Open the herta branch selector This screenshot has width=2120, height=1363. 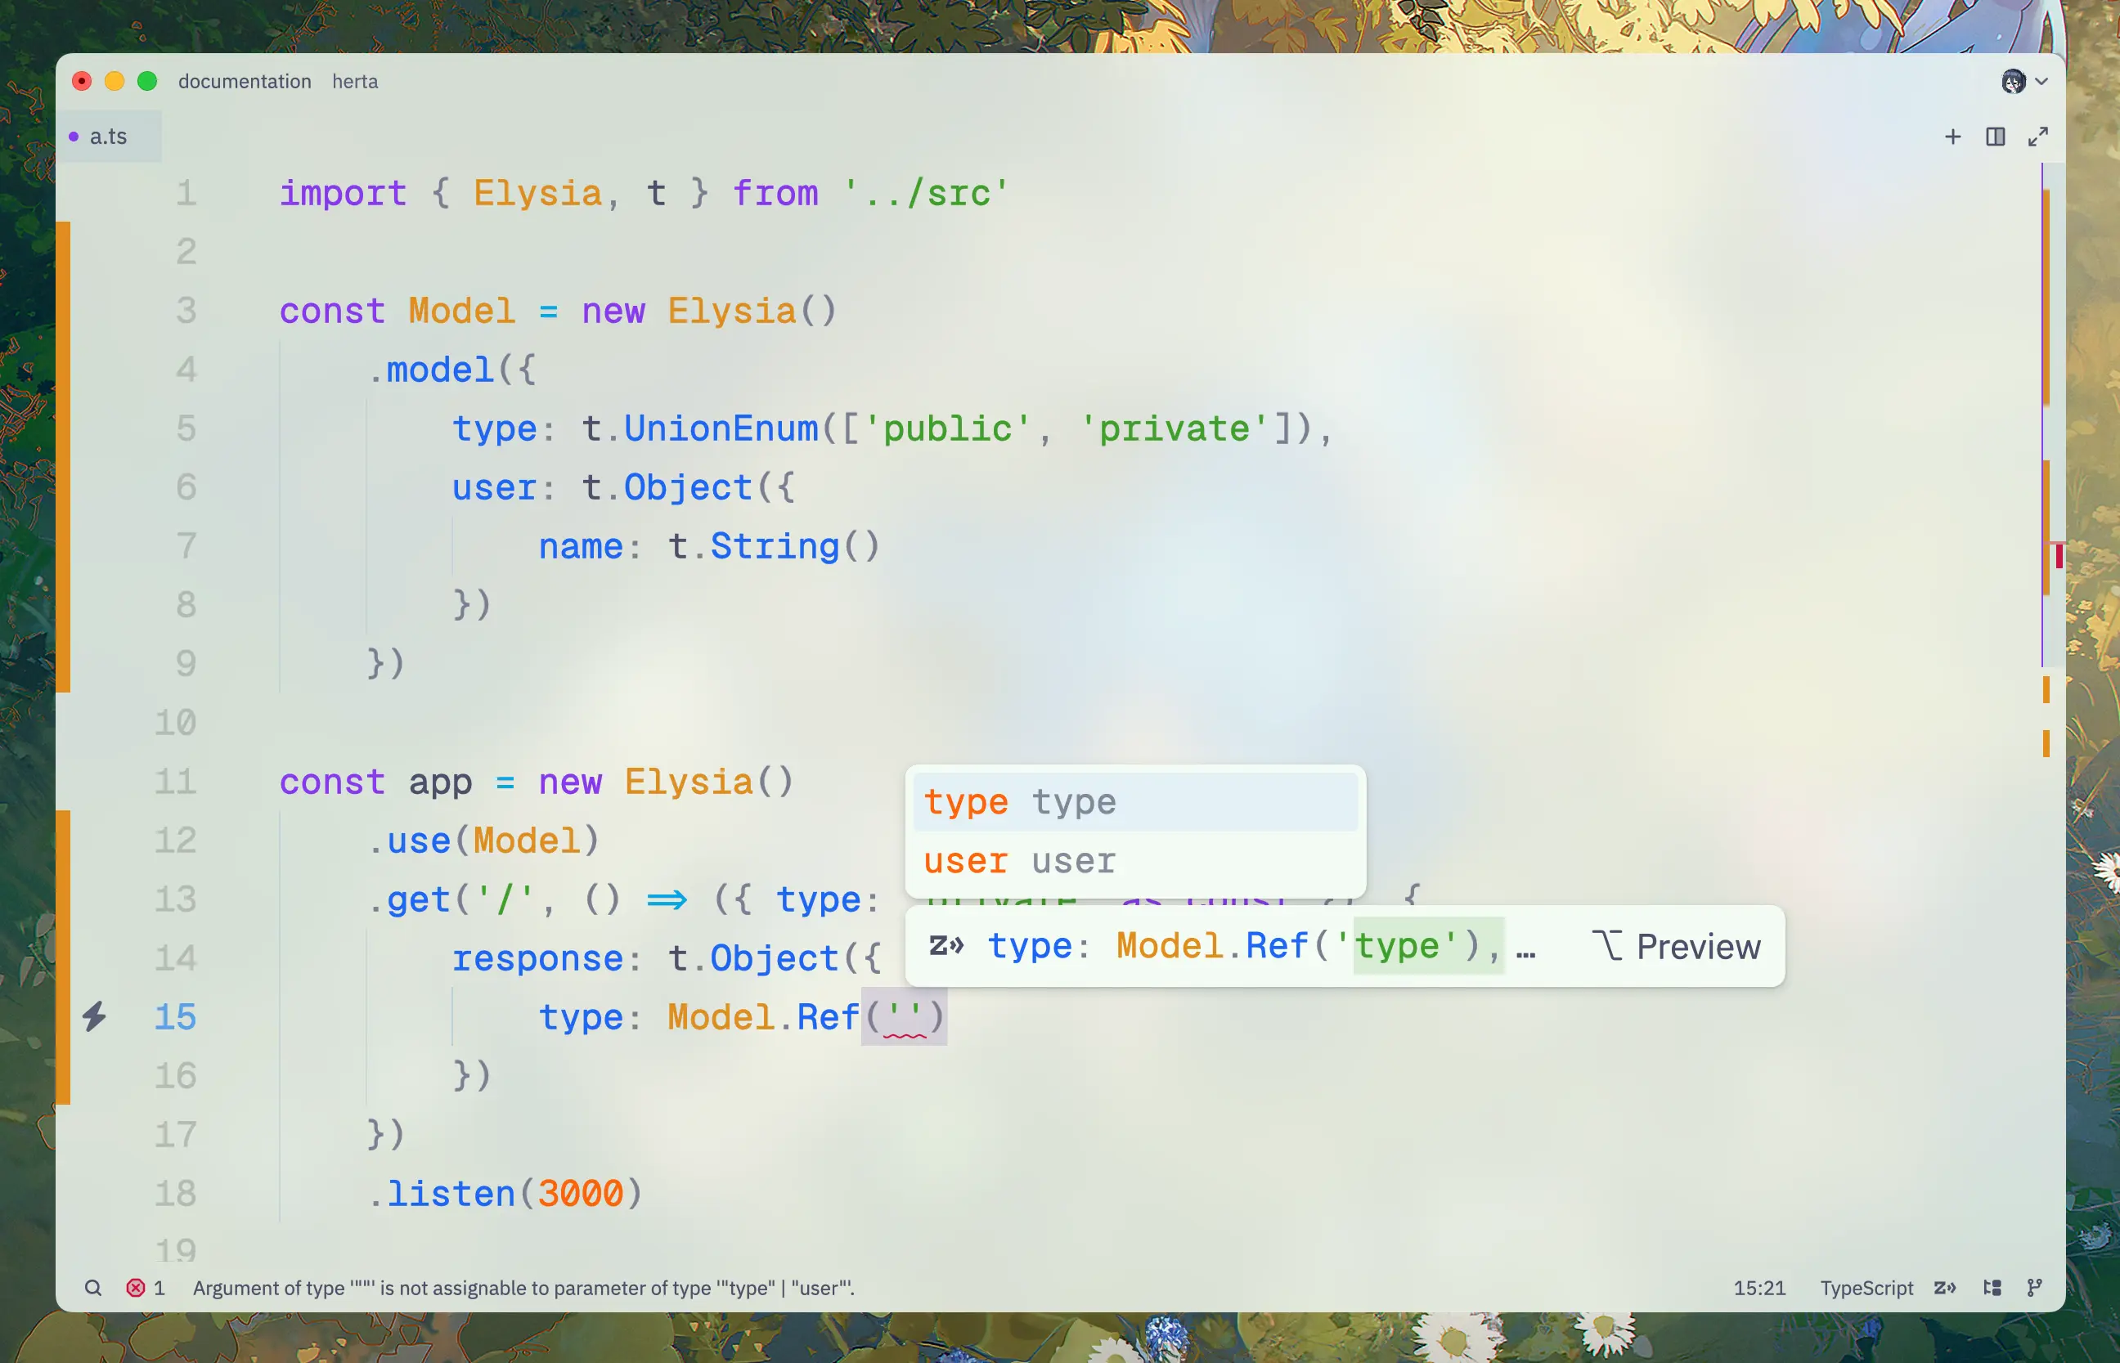click(355, 82)
